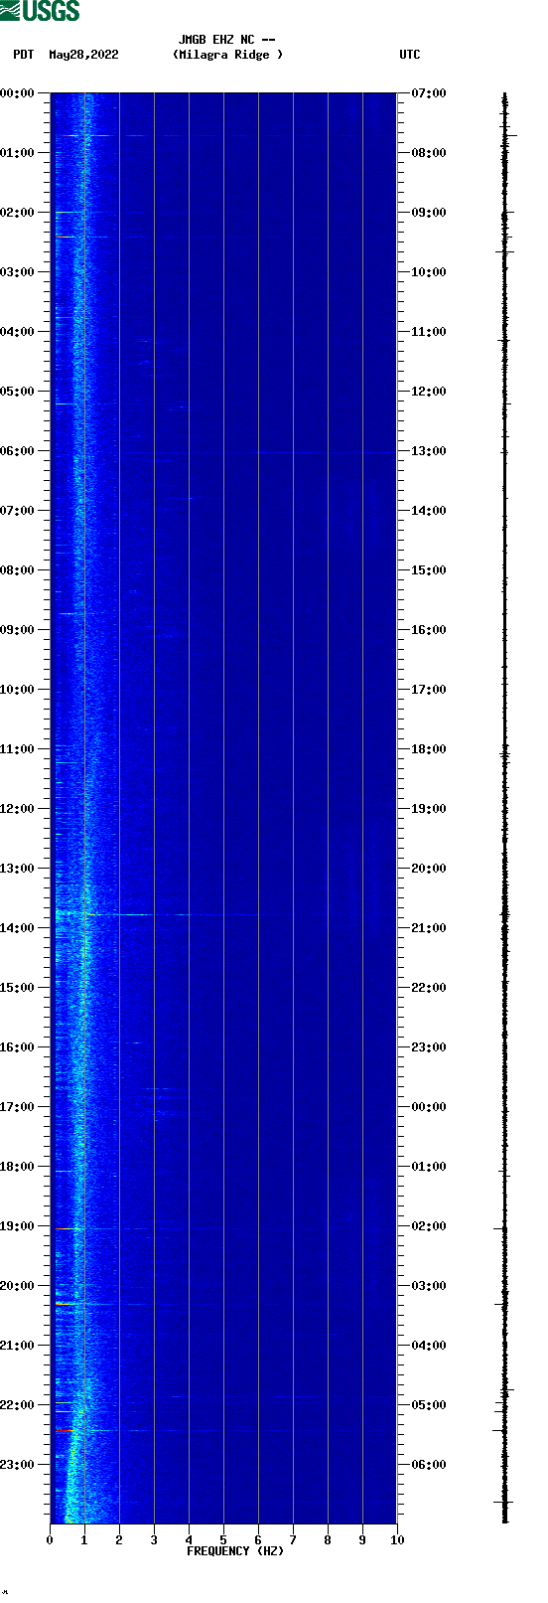Click the 11:00 PDT time label
This screenshot has height=1603, width=548.
[x=18, y=749]
